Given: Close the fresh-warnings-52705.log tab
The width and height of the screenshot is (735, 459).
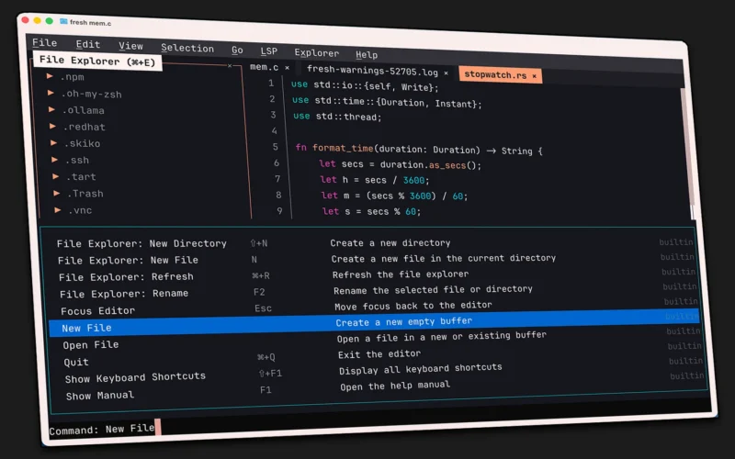Looking at the screenshot, I should point(447,73).
